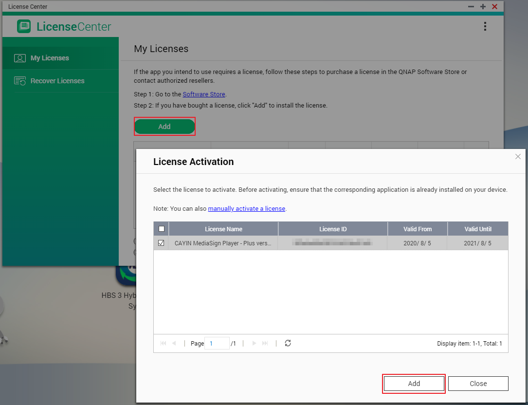Click Add in the License Activation dialog
This screenshot has height=405, width=528.
tap(414, 384)
